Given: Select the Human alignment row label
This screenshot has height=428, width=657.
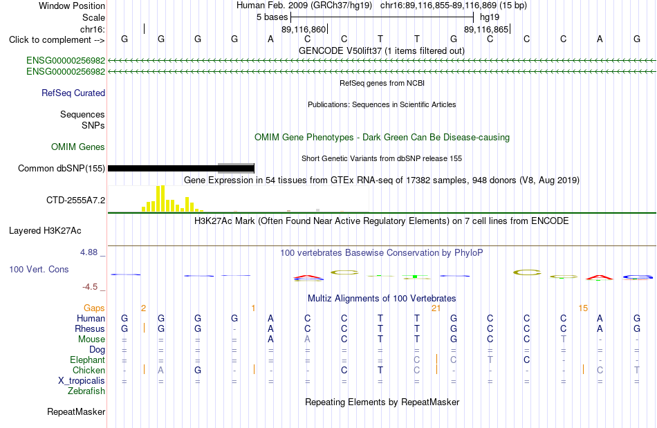Looking at the screenshot, I should (91, 318).
